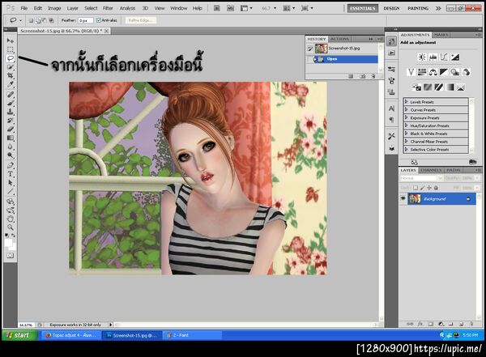The height and width of the screenshot is (357, 486).
Task: Add a Black & White adjustment
Action: [444, 72]
